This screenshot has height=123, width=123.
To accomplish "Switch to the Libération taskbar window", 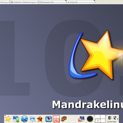I will [x=24, y=2].
